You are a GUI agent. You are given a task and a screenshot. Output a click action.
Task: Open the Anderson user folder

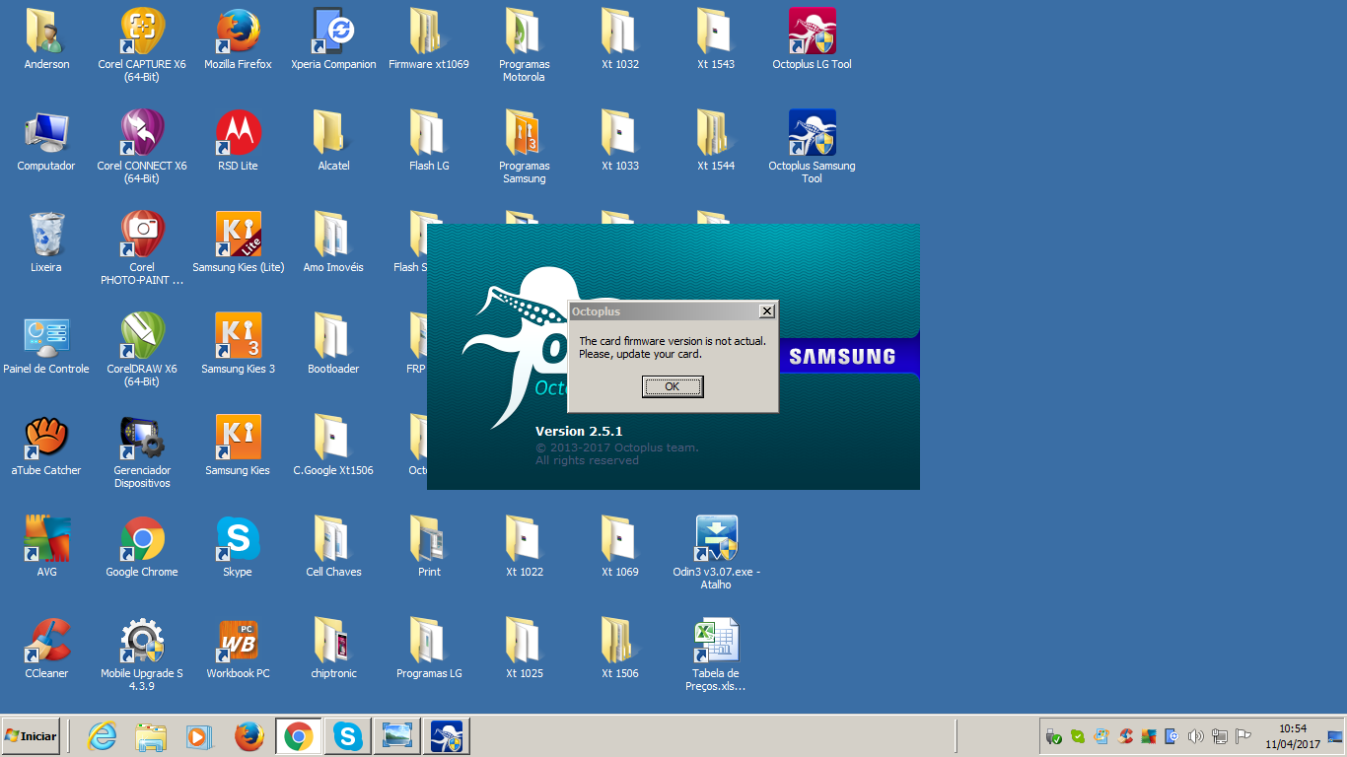[46, 39]
